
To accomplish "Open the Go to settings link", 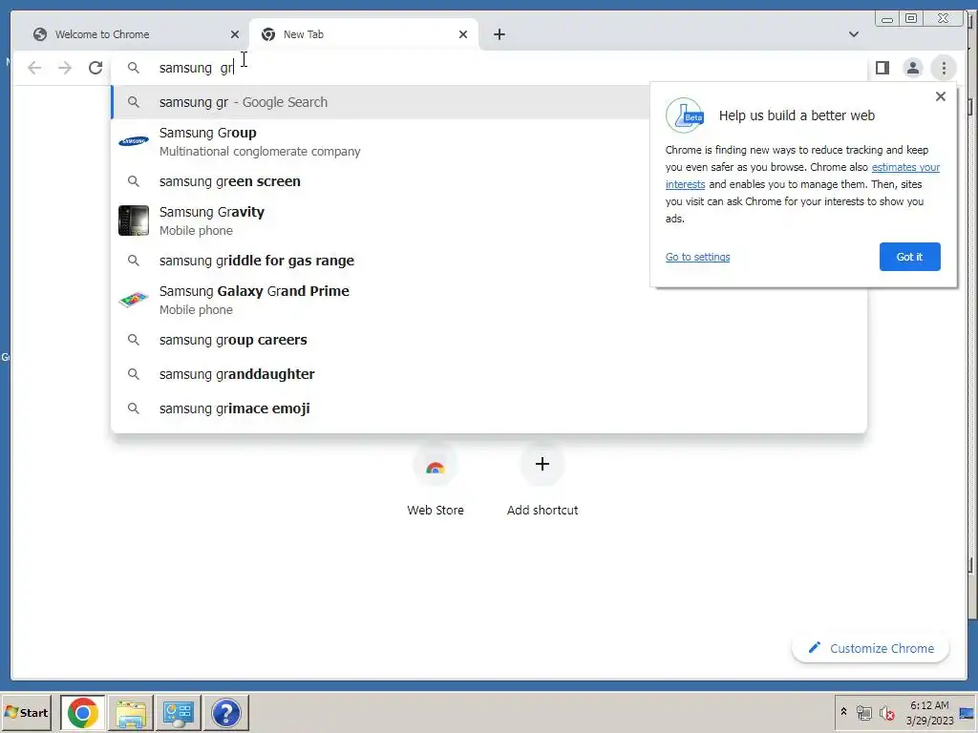I will [697, 257].
